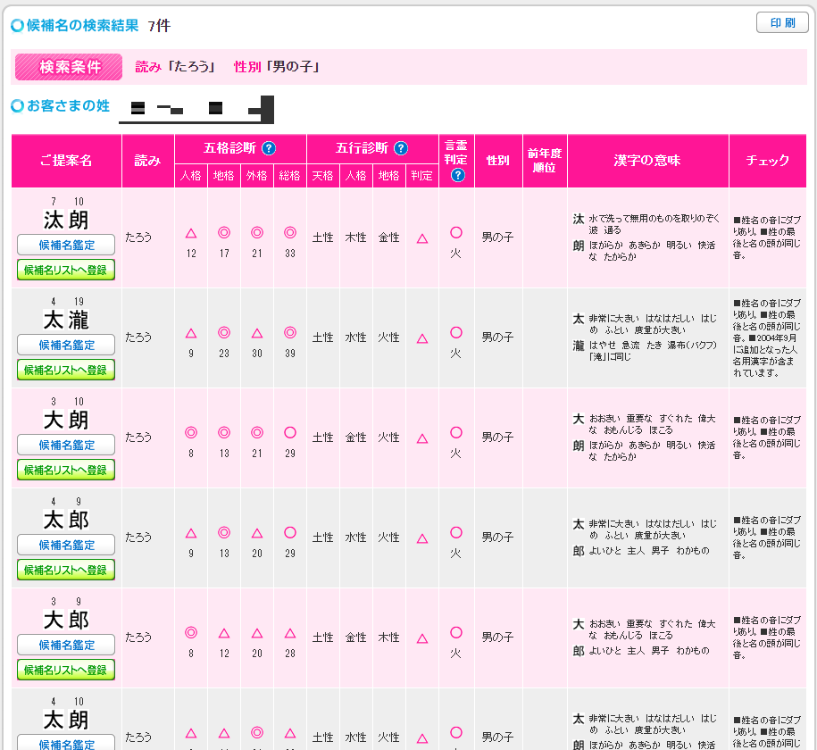
Task: Register 太郎 to the candidate name list
Action: coord(66,571)
